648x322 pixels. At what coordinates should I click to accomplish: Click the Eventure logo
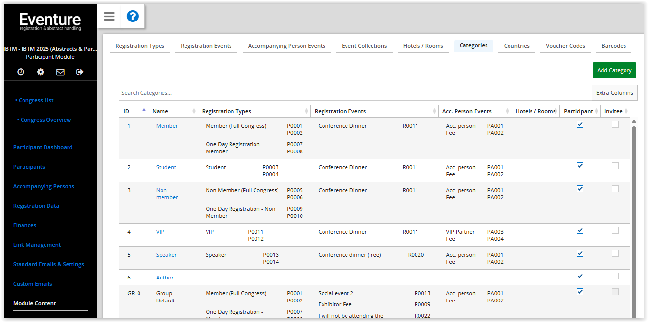[50, 21]
